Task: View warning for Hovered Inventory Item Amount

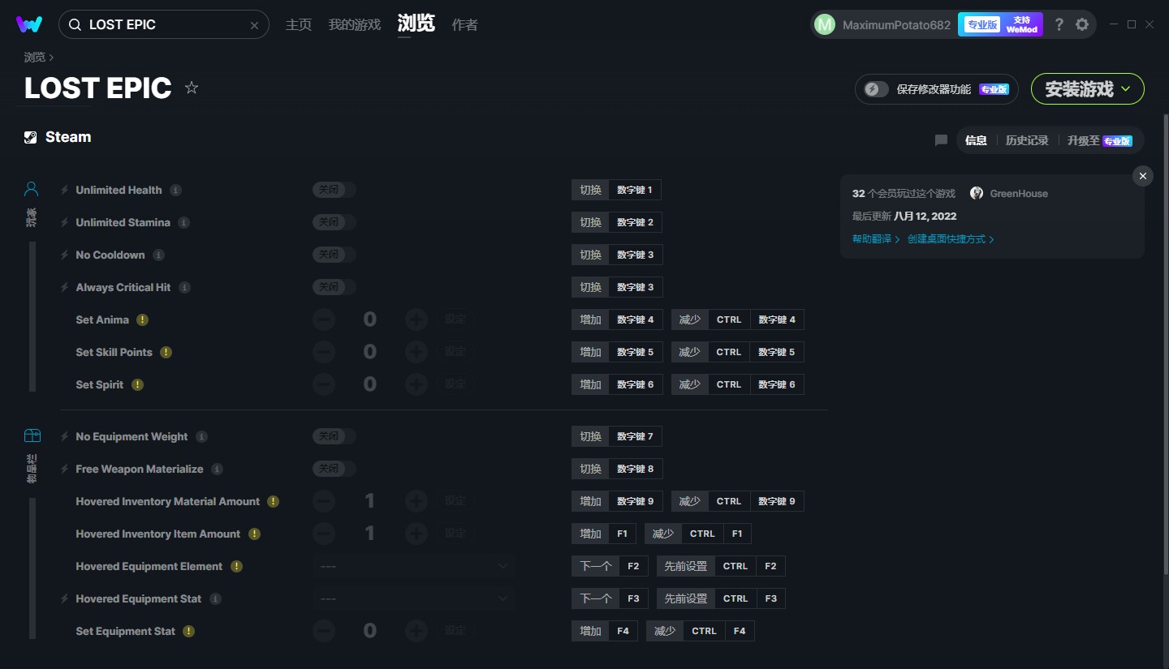Action: pos(254,534)
